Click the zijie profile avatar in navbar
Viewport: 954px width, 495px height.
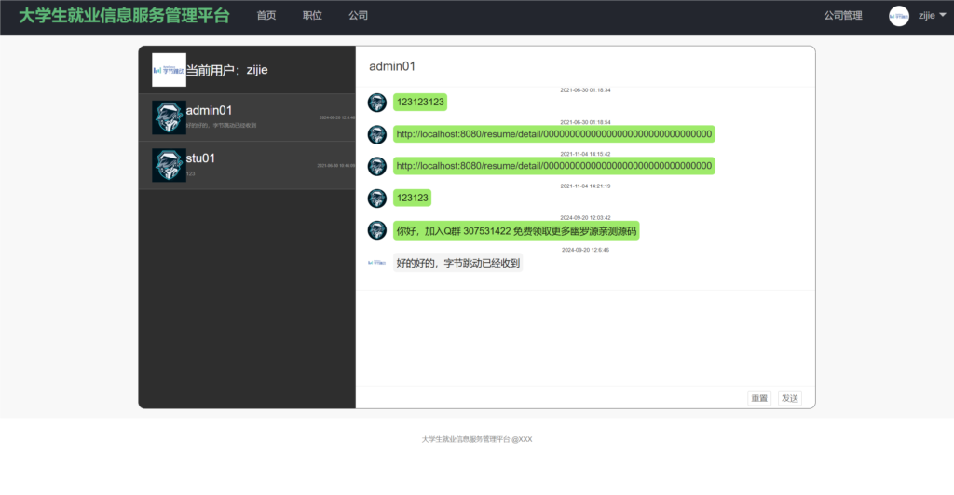pyautogui.click(x=899, y=16)
